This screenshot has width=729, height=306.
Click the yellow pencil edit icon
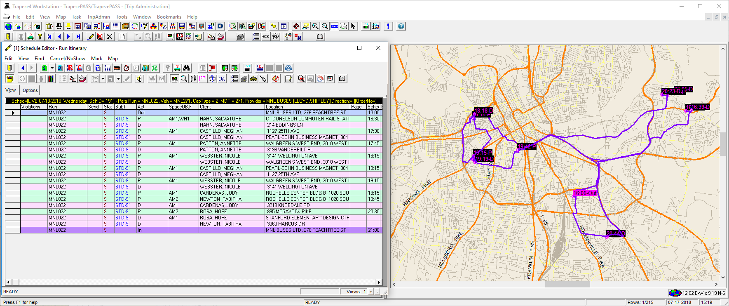pyautogui.click(x=91, y=37)
